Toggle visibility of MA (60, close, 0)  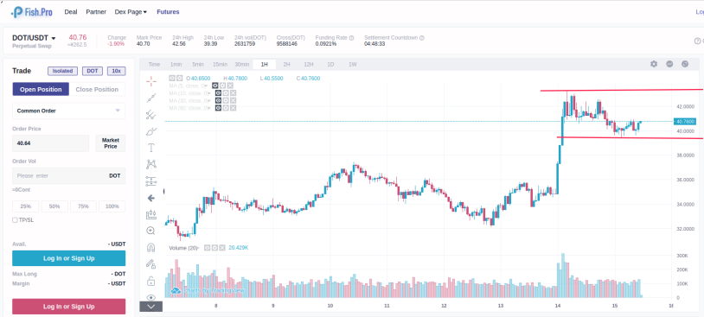(218, 108)
